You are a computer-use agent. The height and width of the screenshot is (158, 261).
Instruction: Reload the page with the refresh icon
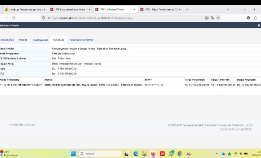click(13, 17)
